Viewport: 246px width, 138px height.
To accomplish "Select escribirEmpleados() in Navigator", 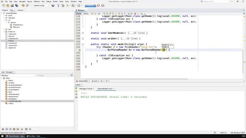I will (x=15, y=85).
